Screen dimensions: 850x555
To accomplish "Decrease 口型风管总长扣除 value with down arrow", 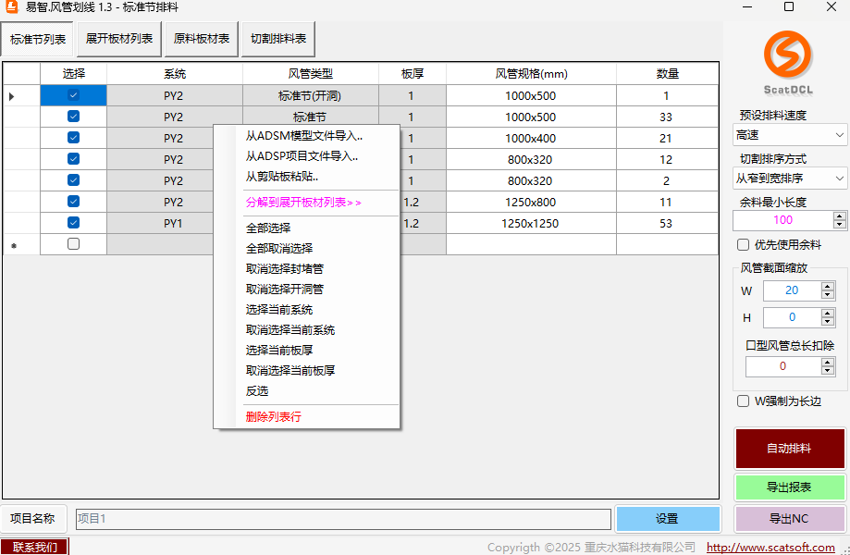I will [828, 371].
